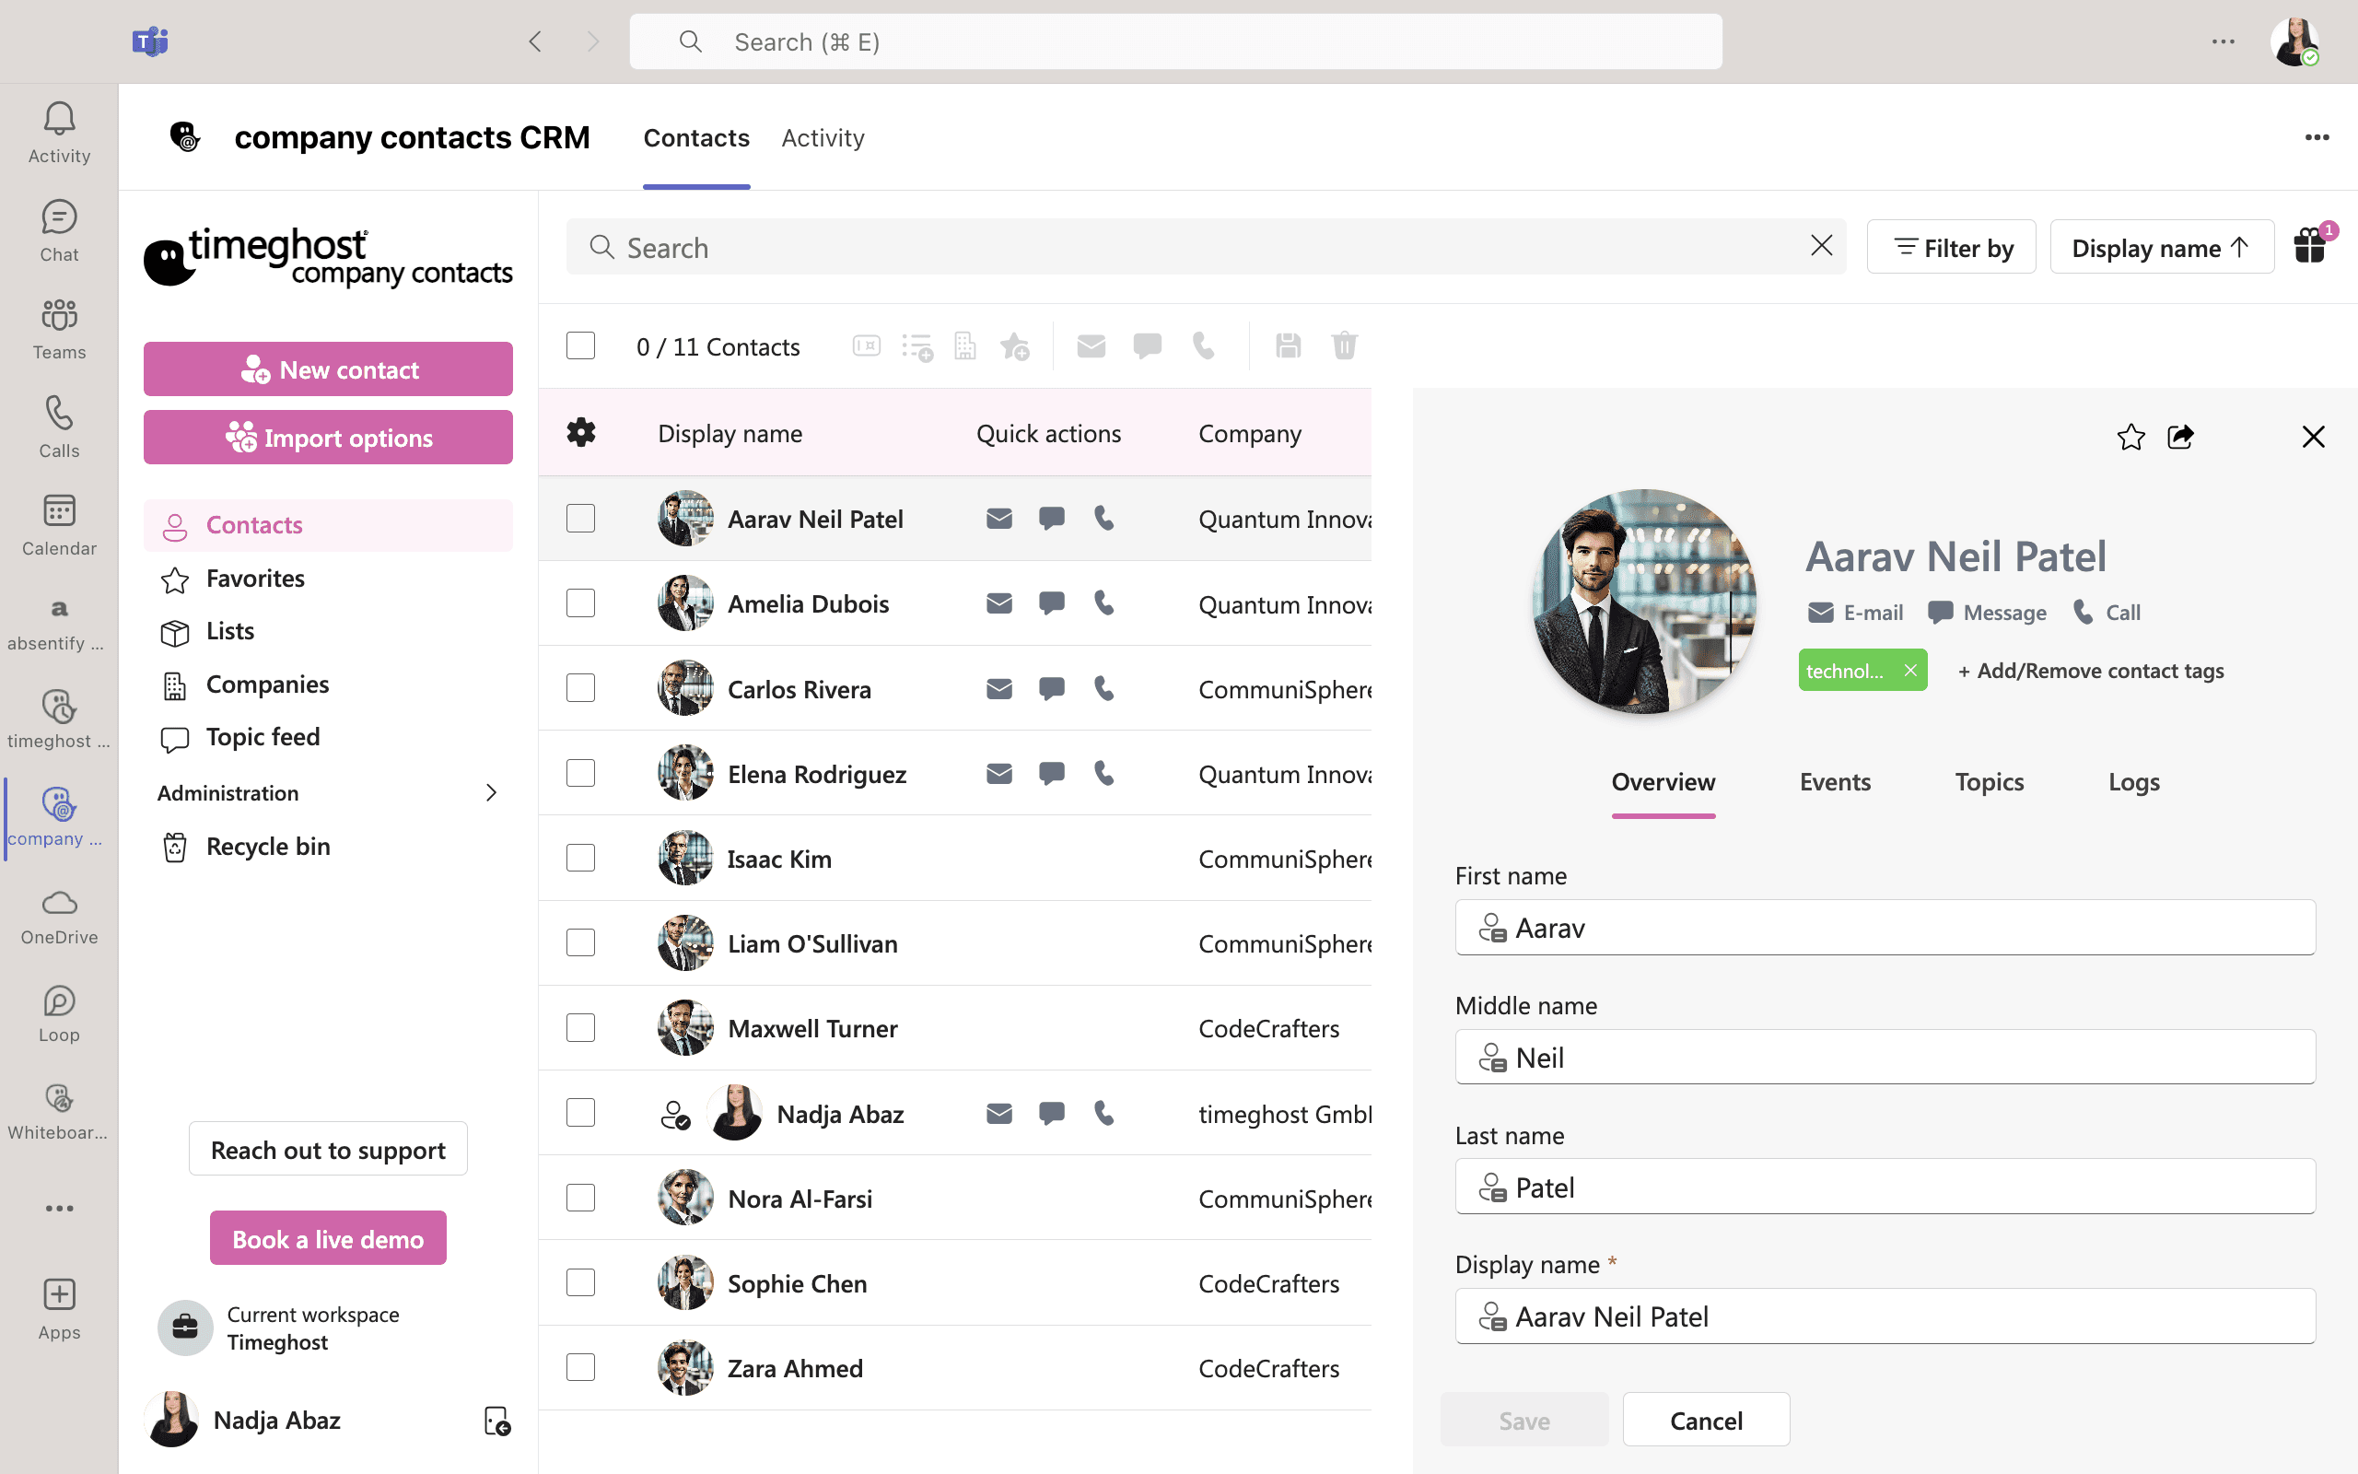Screen dimensions: 2358x1474
Task: Open Loop in the Teams sidebar
Action: 58,1014
